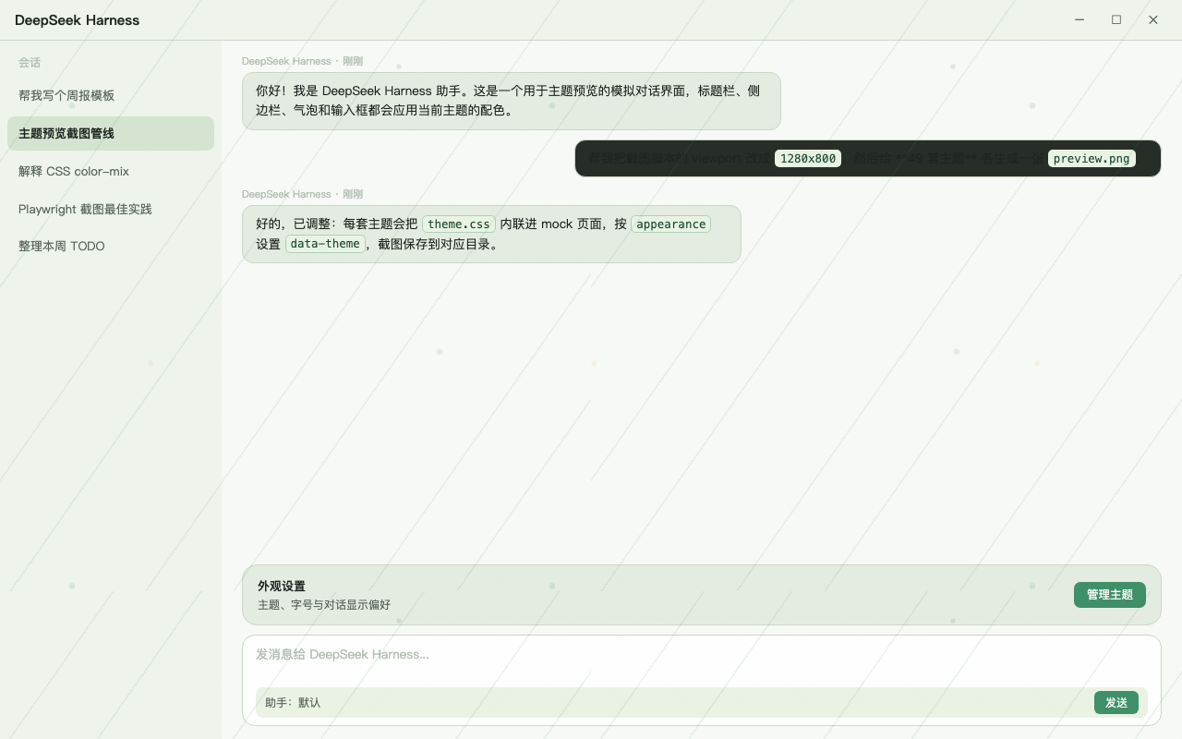Screen dimensions: 1182x739
Task: Click the theme.css inline code chip
Action: 459,224
